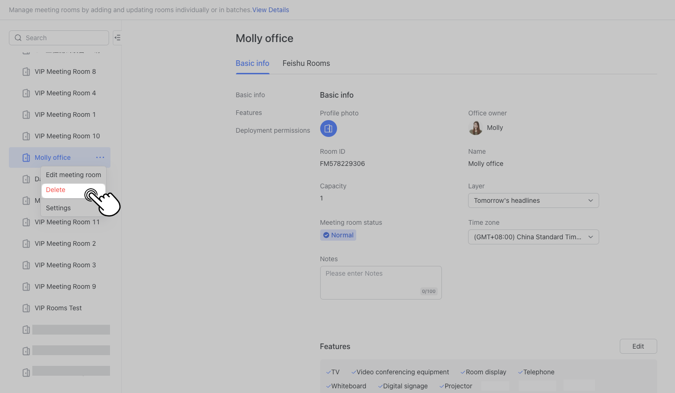The height and width of the screenshot is (393, 675).
Task: Choose Edit meeting room from the menu
Action: click(73, 175)
